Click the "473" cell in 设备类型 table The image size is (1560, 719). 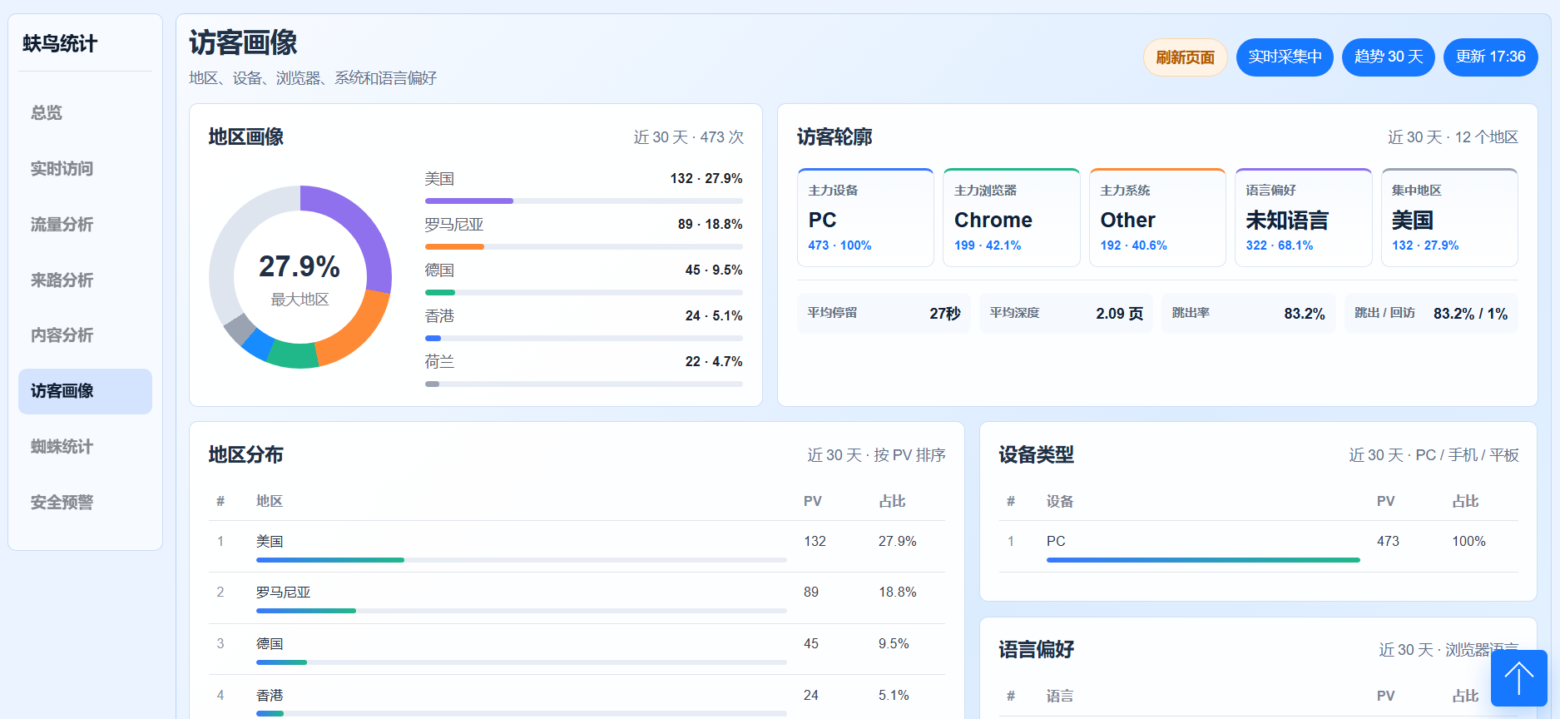[1388, 541]
